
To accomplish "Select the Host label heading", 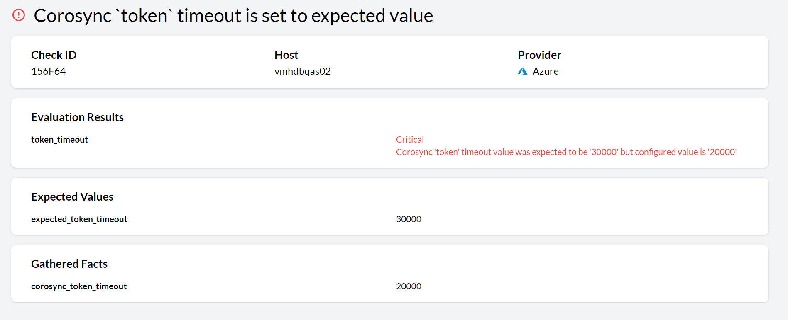I will coord(286,55).
